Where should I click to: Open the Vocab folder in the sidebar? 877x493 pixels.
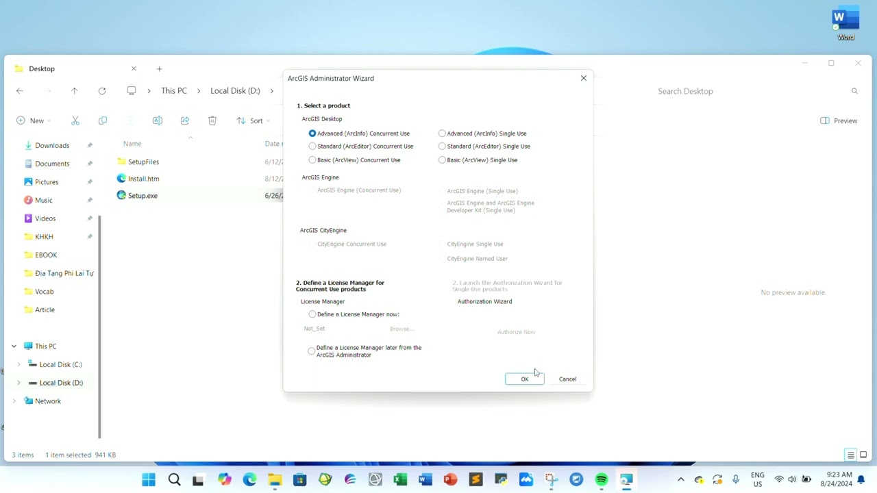(x=44, y=292)
